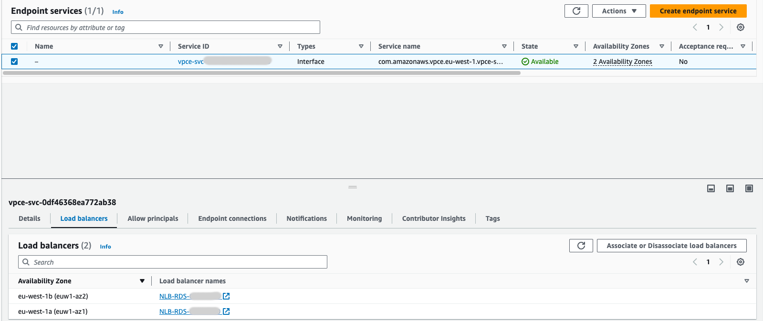Expand details pane to full size

tap(749, 188)
